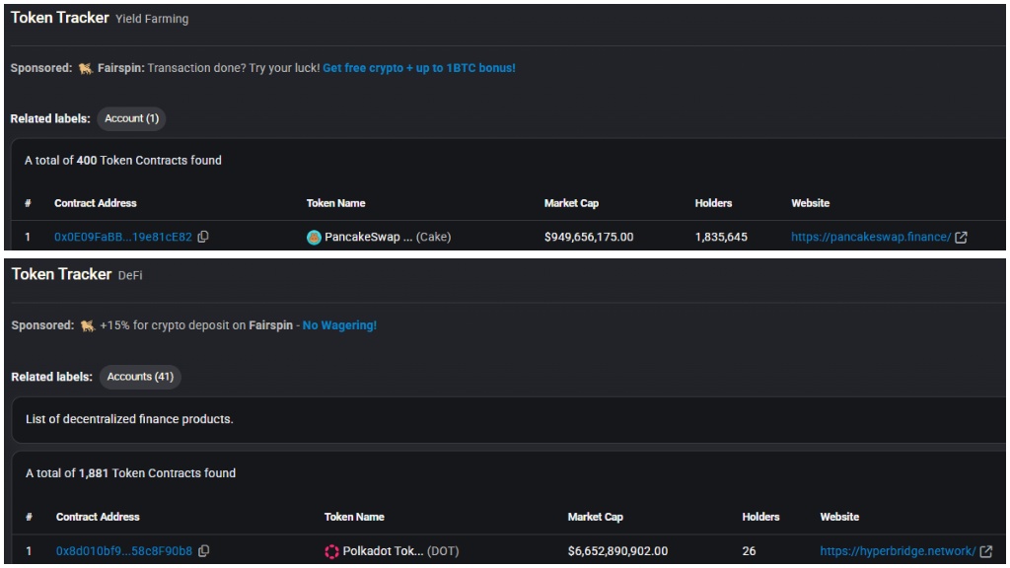Click the Fairspin sponsor icon in DeFi

coord(88,325)
